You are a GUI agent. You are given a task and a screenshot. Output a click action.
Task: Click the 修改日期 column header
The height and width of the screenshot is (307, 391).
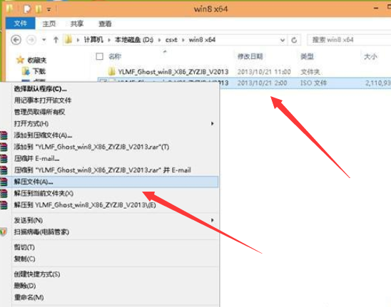pos(250,56)
